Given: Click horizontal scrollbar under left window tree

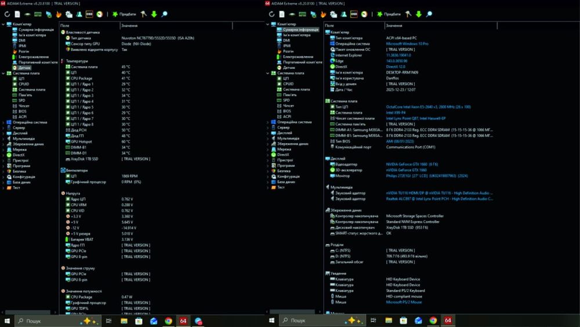Looking at the screenshot, I should click(28, 312).
